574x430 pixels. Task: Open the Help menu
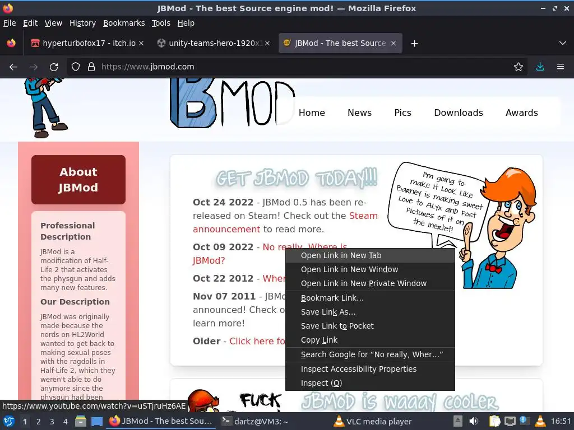pyautogui.click(x=186, y=23)
